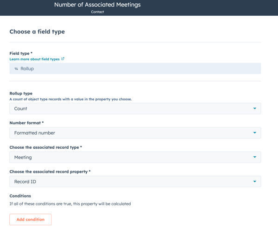Click the caret arrow in the Meeting dropdown
Viewport: 278px width, 235px height.
point(254,157)
